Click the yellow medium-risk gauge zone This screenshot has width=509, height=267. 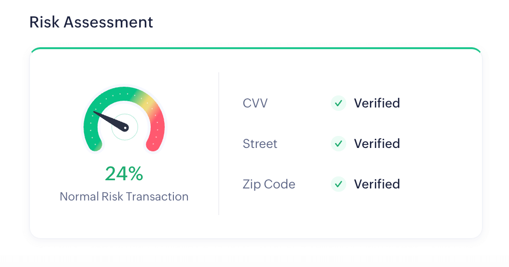pyautogui.click(x=146, y=100)
